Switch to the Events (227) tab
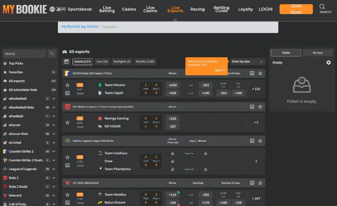337x206 pixels. click(83, 62)
